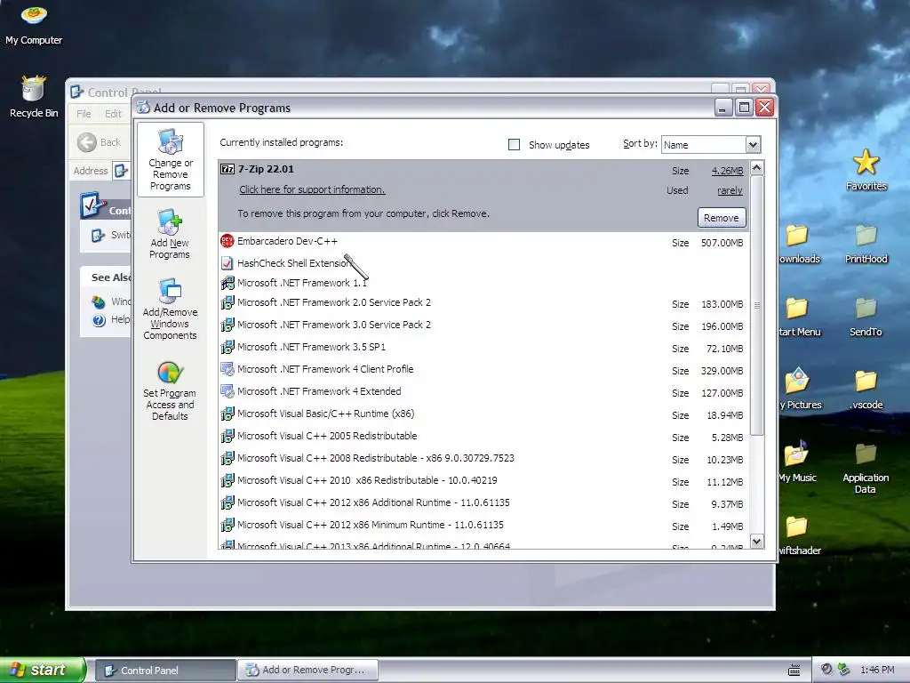Open Edit menu in Control Panel window
Screen dimensions: 910x683
113,114
